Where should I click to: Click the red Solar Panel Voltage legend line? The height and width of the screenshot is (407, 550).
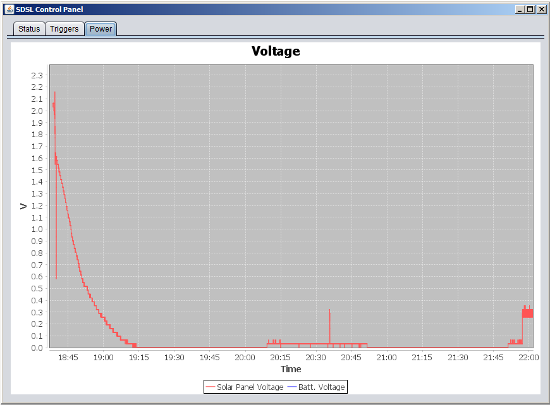tap(211, 387)
